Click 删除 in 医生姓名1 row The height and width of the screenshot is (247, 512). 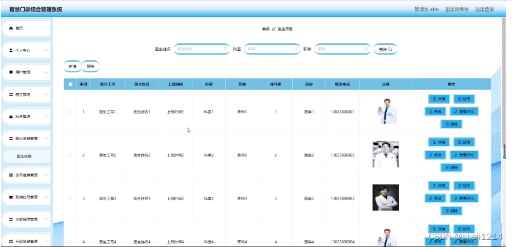click(x=451, y=124)
